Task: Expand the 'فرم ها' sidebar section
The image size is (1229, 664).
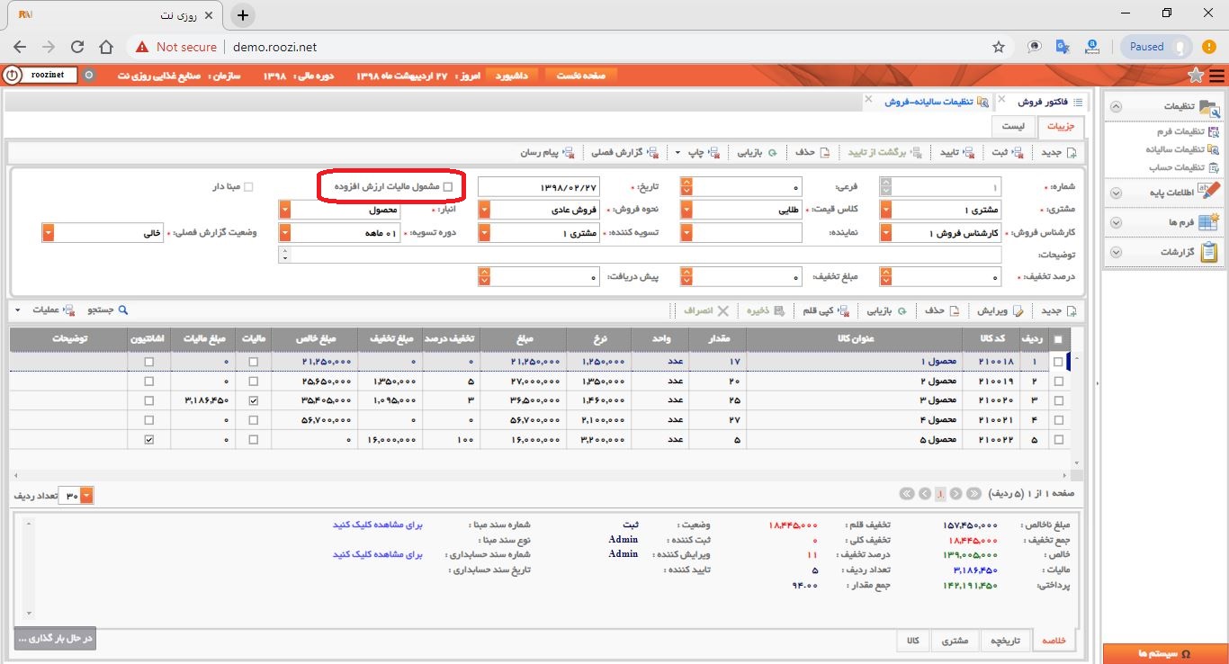Action: [x=1163, y=222]
